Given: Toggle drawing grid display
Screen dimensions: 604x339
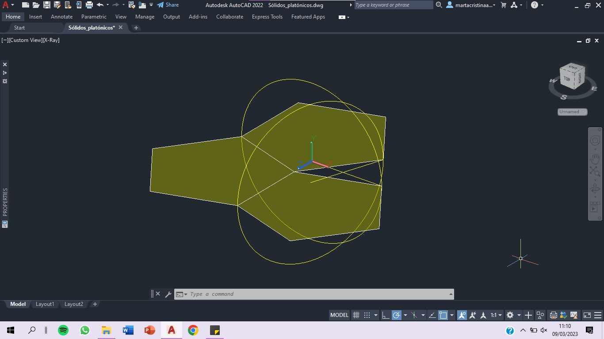Looking at the screenshot, I should pyautogui.click(x=356, y=315).
